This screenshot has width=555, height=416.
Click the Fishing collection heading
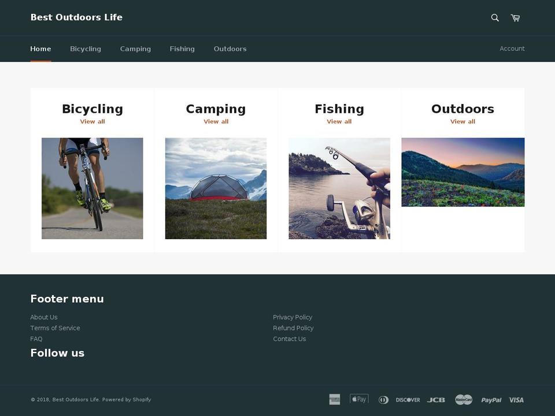339,109
